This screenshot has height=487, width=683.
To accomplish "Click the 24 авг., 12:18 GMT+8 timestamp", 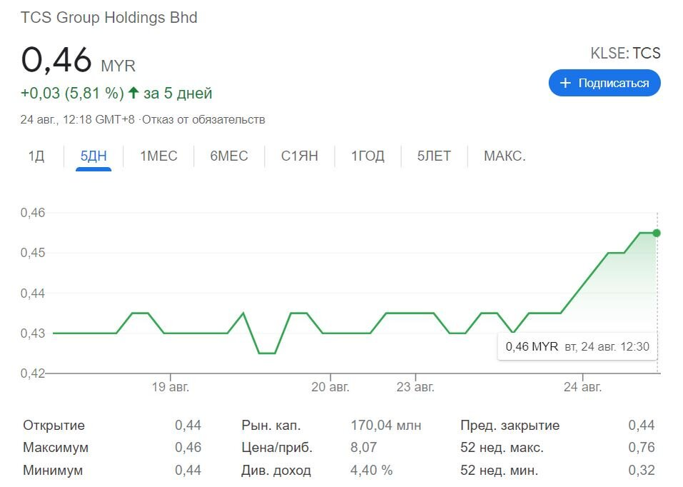I will (78, 120).
